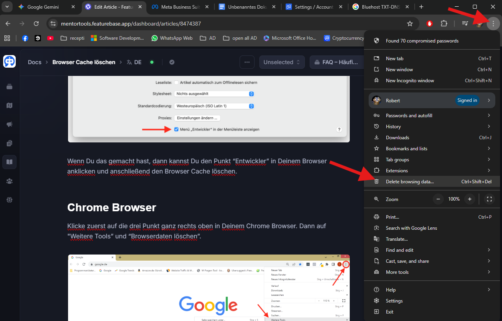The image size is (502, 321).
Task: Open tab search dropdown arrow
Action: click(x=6, y=7)
